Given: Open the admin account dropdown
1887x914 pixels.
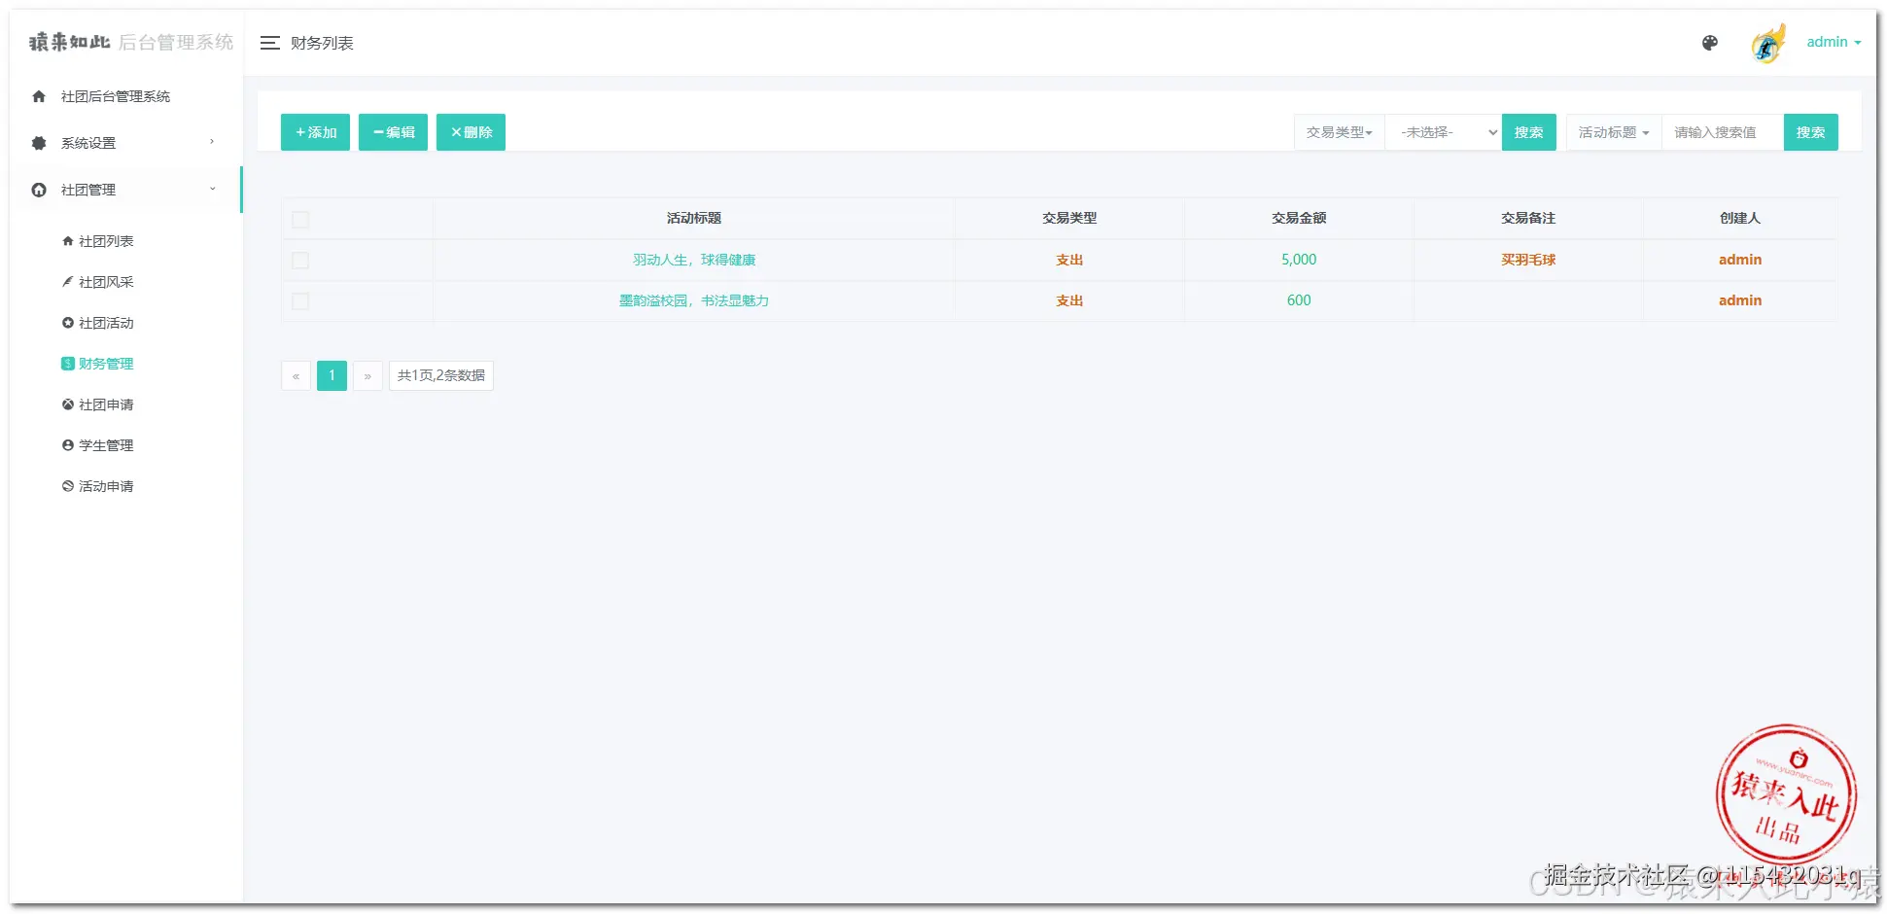Looking at the screenshot, I should click(1834, 42).
